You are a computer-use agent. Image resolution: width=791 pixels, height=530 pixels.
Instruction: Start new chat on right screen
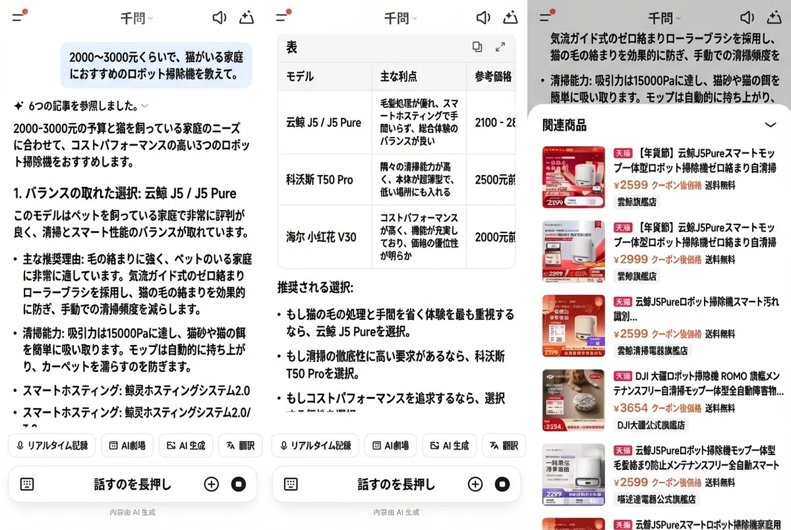(x=775, y=17)
